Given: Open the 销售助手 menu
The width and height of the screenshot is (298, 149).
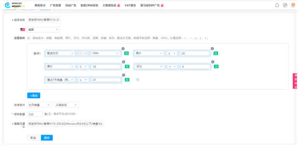Looking at the screenshot, I should pyautogui.click(x=40, y=5).
